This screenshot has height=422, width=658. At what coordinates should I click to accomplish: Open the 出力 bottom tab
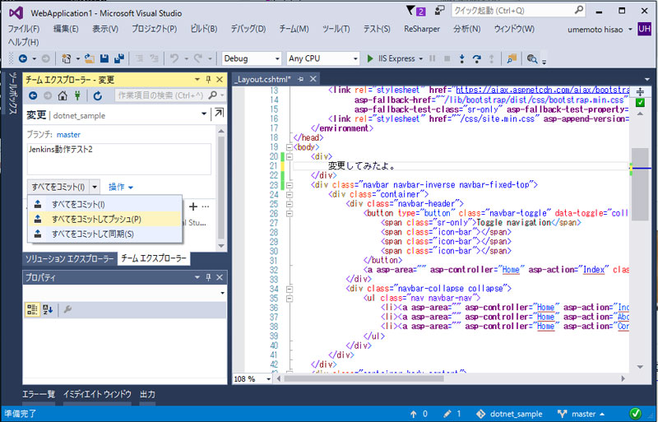(x=148, y=394)
